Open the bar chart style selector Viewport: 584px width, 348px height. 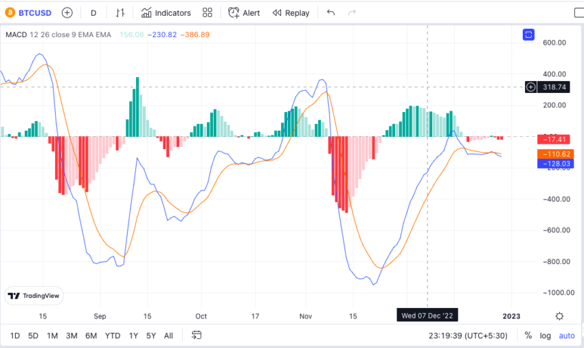pos(120,12)
